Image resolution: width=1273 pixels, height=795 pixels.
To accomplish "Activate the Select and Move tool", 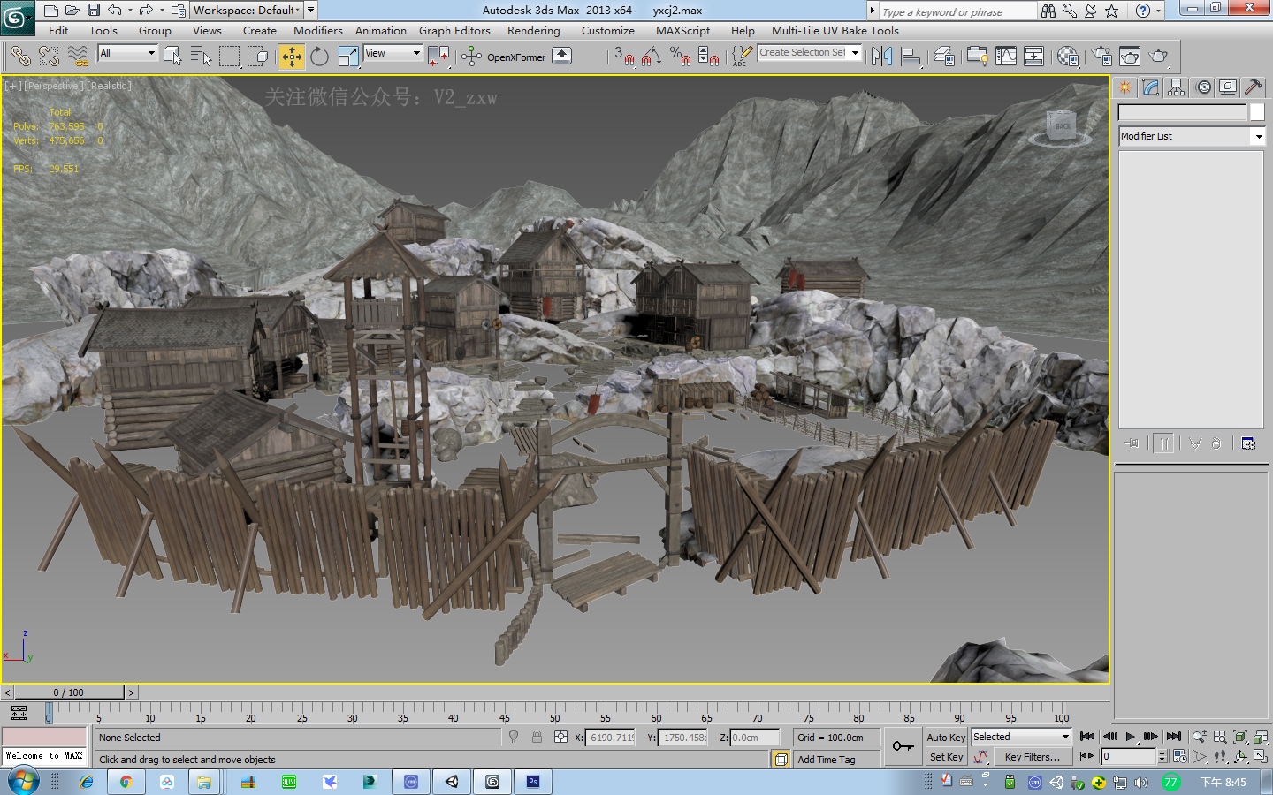I will click(291, 57).
